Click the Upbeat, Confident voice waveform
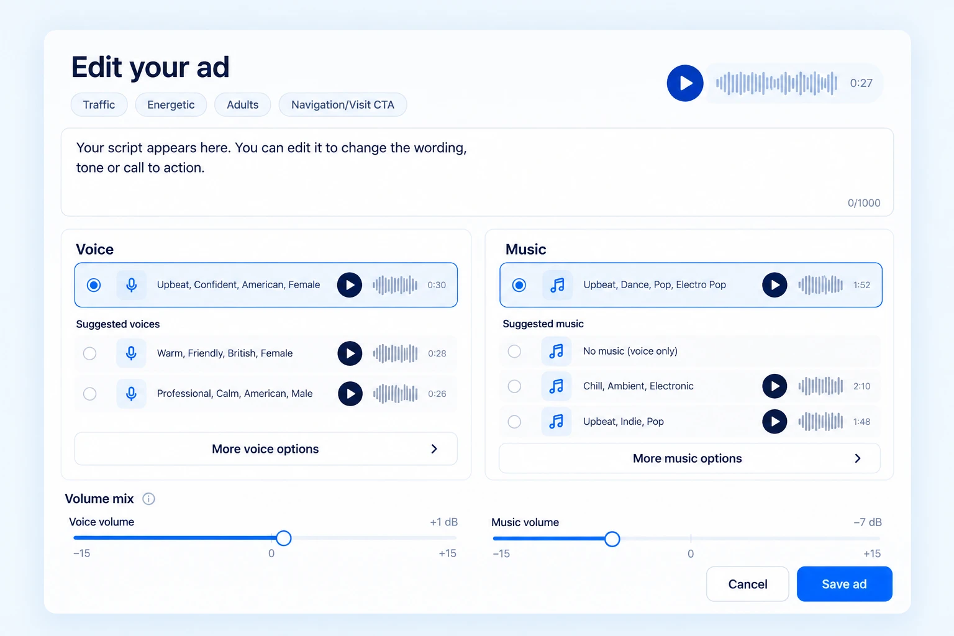This screenshot has height=636, width=954. (x=396, y=285)
